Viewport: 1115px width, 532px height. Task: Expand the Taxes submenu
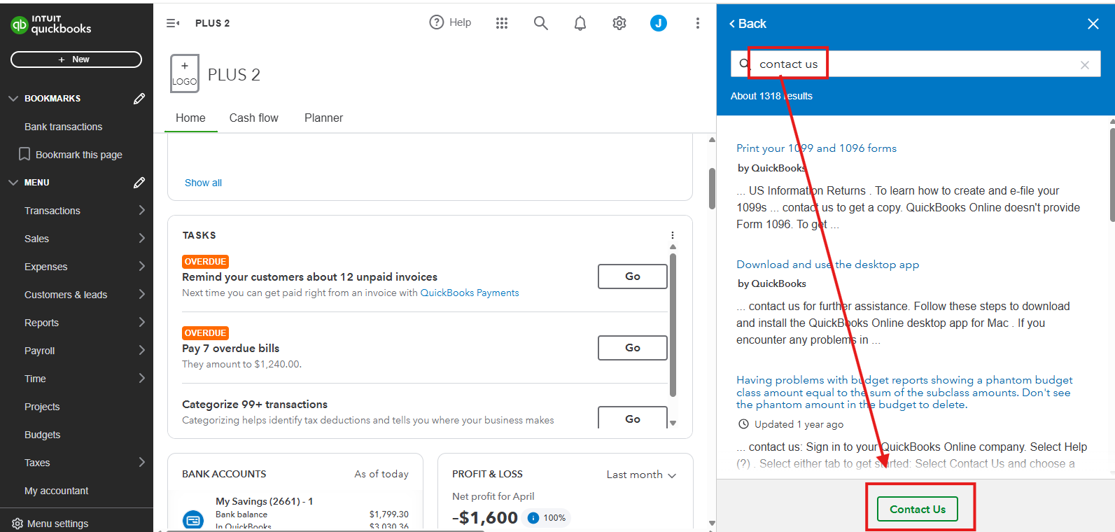pos(142,462)
